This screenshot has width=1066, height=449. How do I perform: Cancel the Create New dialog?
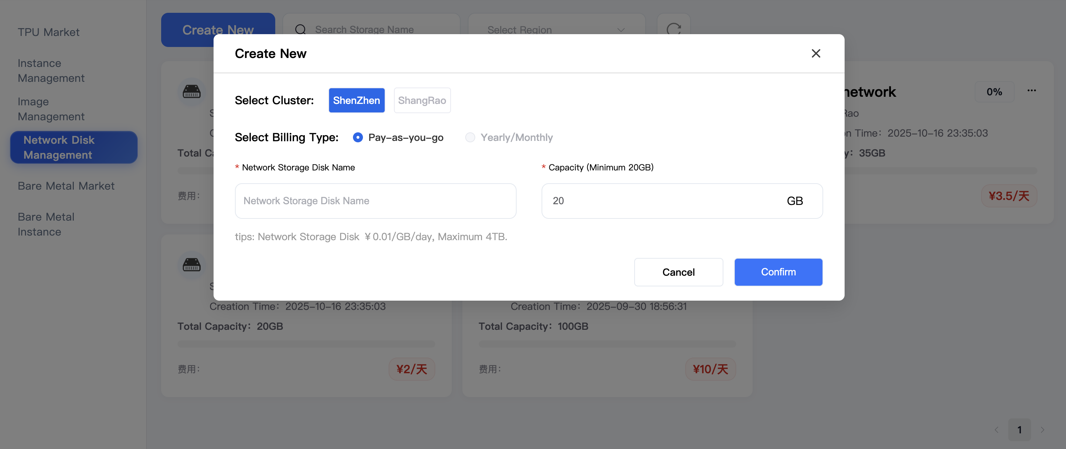tap(678, 272)
